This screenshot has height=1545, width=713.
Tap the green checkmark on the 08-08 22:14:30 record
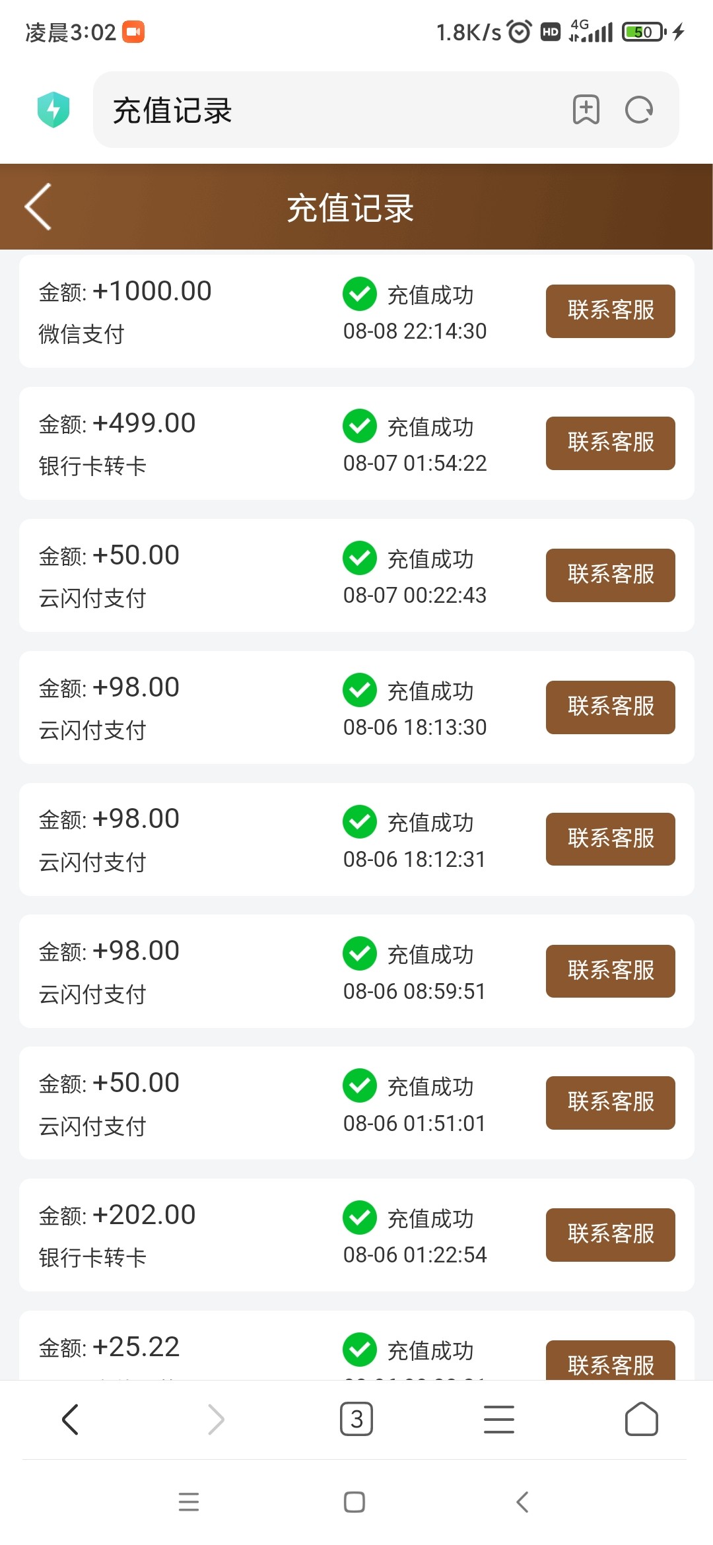click(x=360, y=294)
